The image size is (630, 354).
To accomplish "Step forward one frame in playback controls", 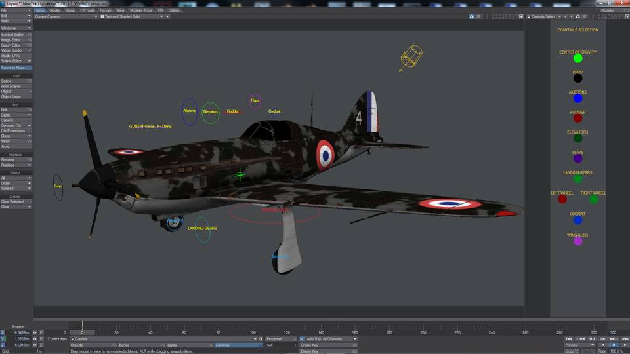I will pos(602,339).
